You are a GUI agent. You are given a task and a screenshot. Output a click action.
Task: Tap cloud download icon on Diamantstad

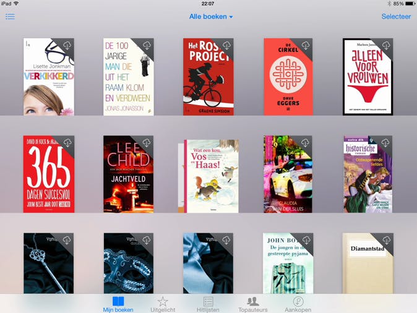point(387,240)
